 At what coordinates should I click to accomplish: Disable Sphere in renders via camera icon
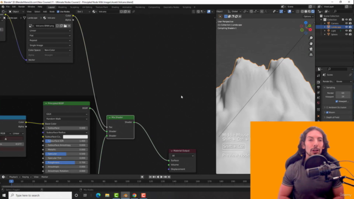click(350, 34)
